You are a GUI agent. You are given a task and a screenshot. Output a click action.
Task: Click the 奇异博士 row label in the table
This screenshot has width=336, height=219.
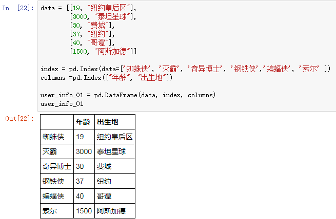[x=57, y=166]
